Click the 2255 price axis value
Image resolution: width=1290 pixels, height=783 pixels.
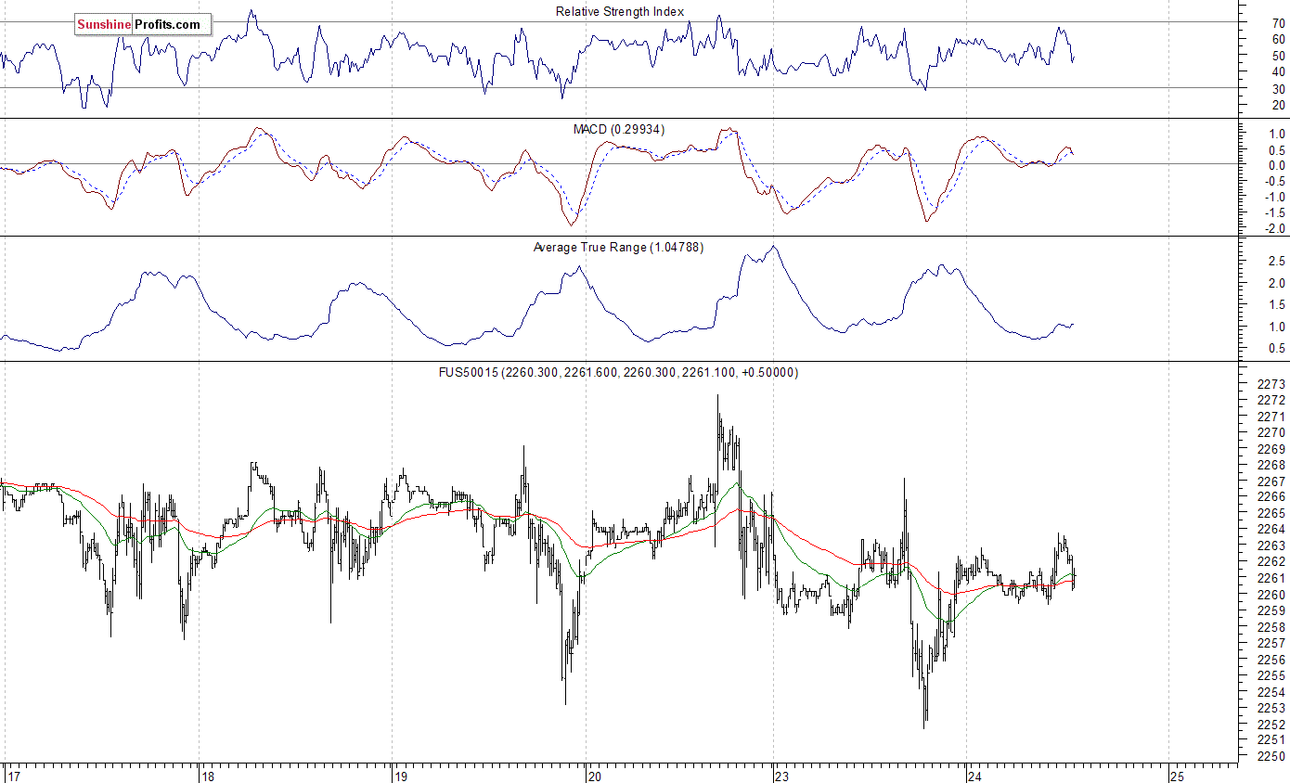pos(1271,676)
